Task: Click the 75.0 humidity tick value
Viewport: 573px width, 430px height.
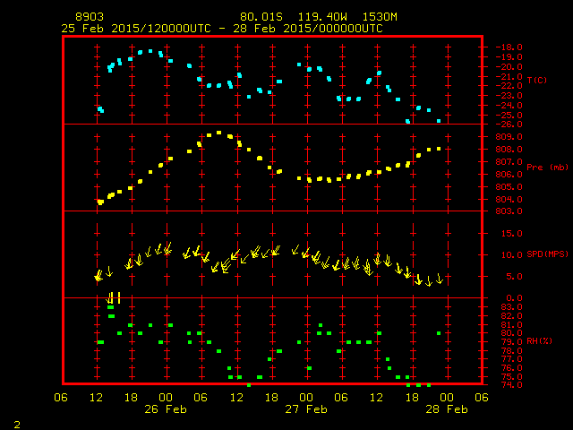Action: click(x=511, y=377)
